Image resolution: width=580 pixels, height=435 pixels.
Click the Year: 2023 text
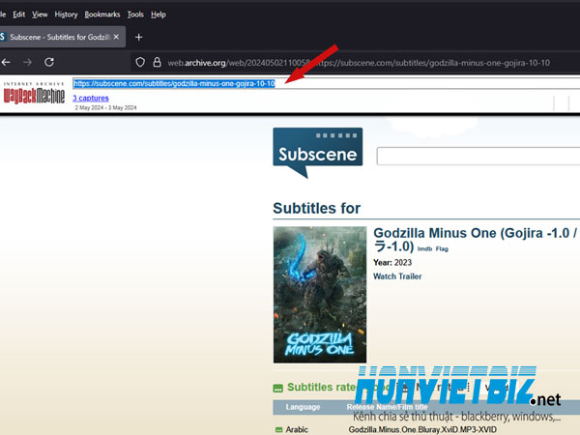[x=392, y=262]
